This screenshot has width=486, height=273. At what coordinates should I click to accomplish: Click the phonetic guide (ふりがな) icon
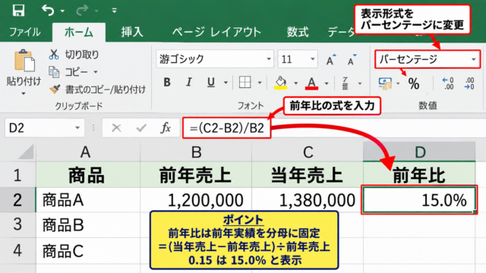tap(346, 83)
